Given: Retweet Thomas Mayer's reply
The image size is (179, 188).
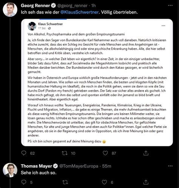Looking at the screenshot, I should [65, 182].
